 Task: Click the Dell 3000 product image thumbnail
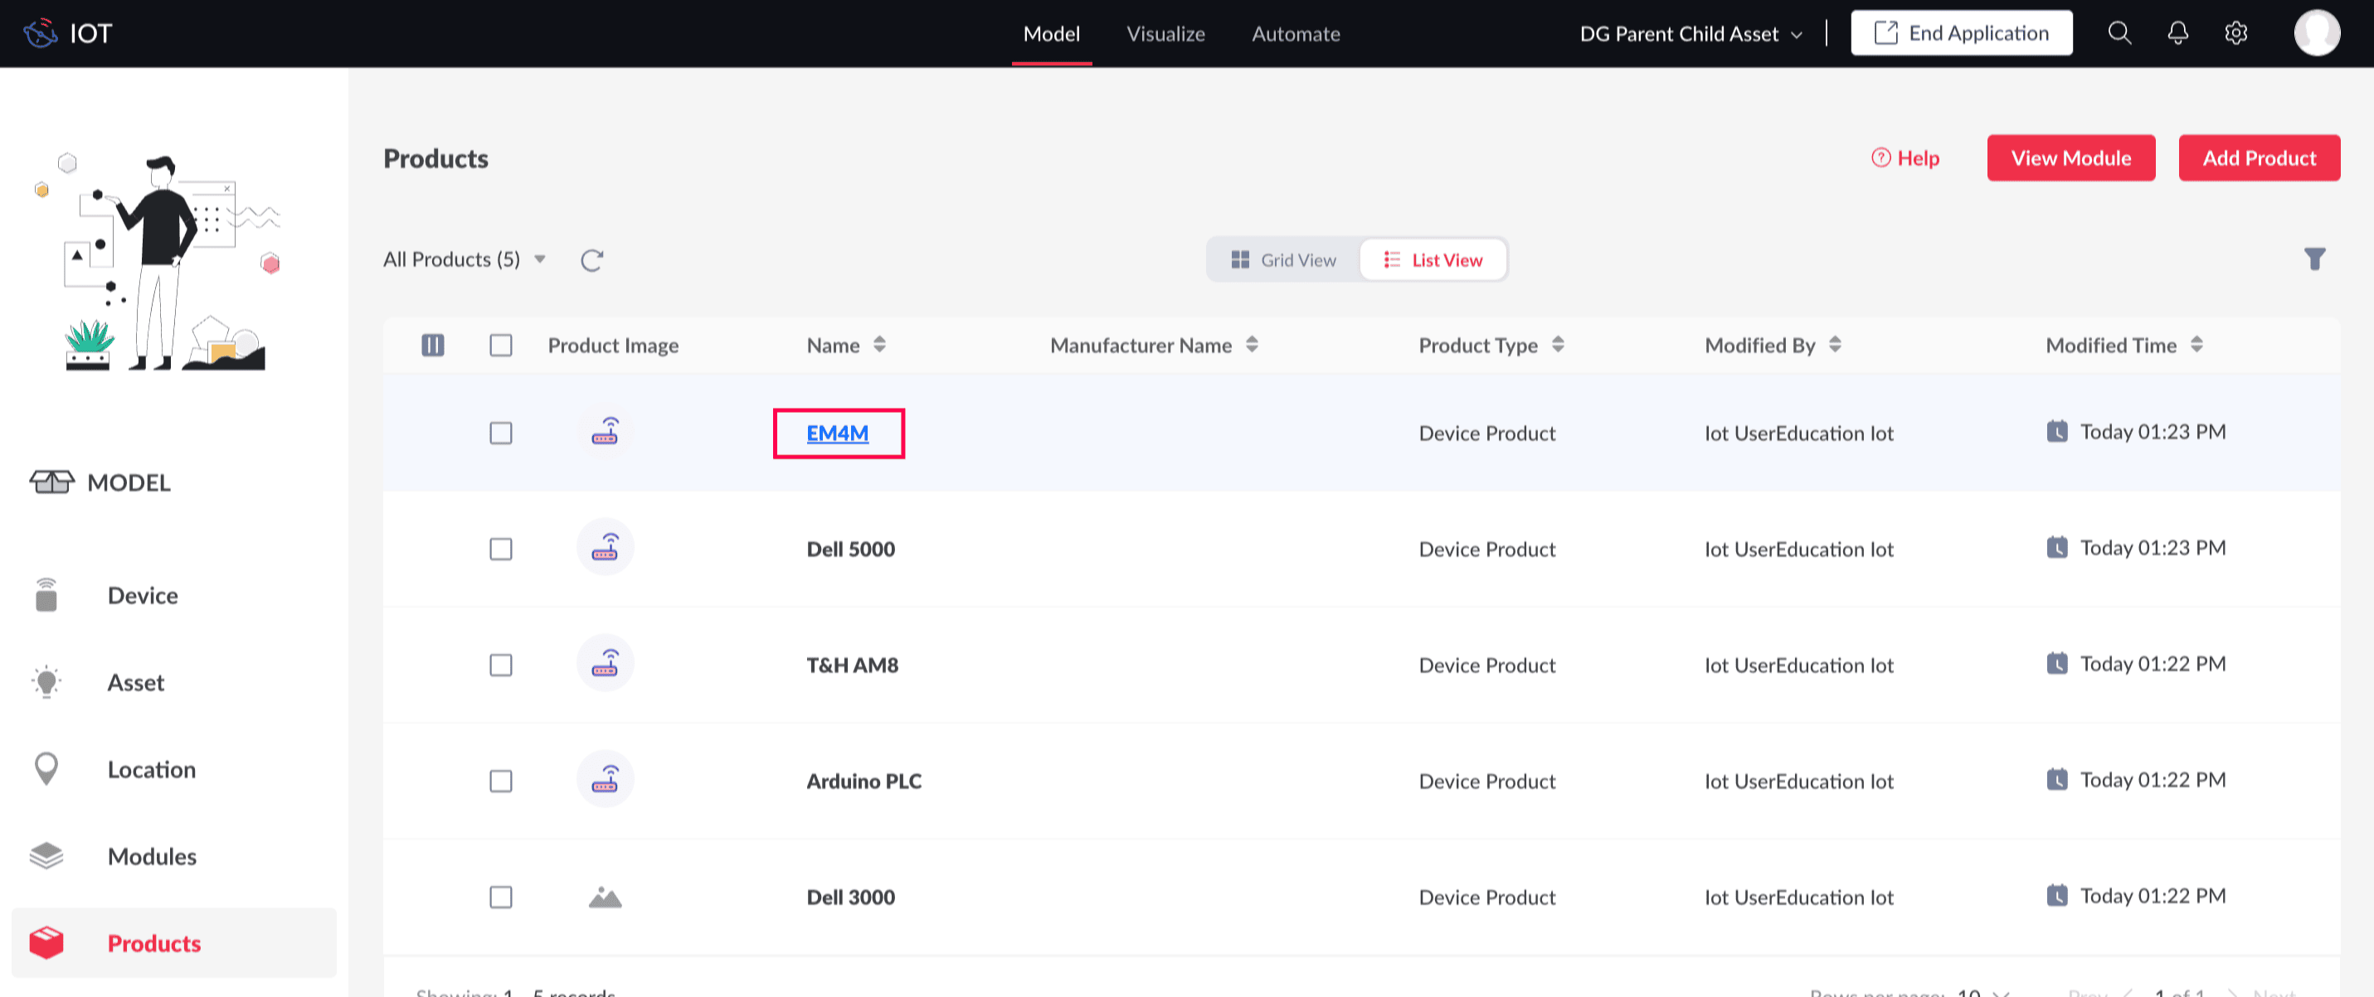tap(605, 897)
